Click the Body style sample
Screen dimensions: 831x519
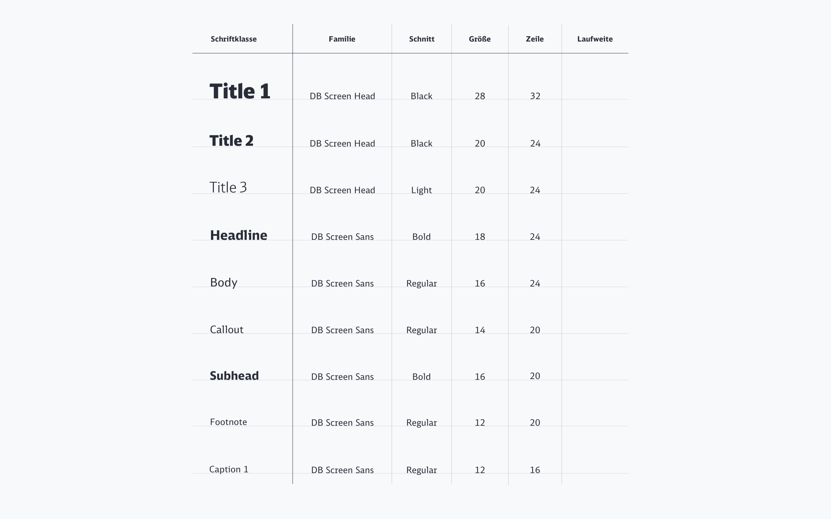point(224,282)
